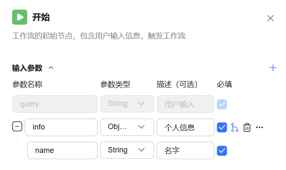Click the 名字 description field

coord(185,150)
